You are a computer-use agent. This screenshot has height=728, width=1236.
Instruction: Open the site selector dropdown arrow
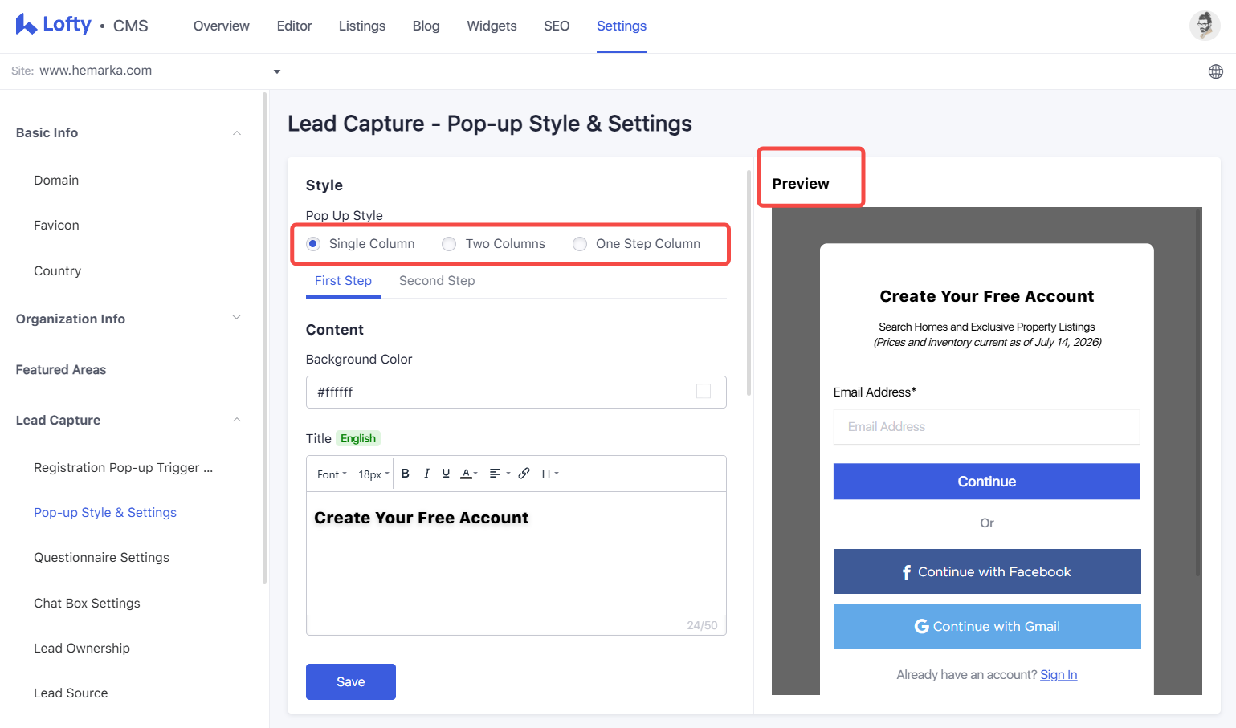[277, 71]
